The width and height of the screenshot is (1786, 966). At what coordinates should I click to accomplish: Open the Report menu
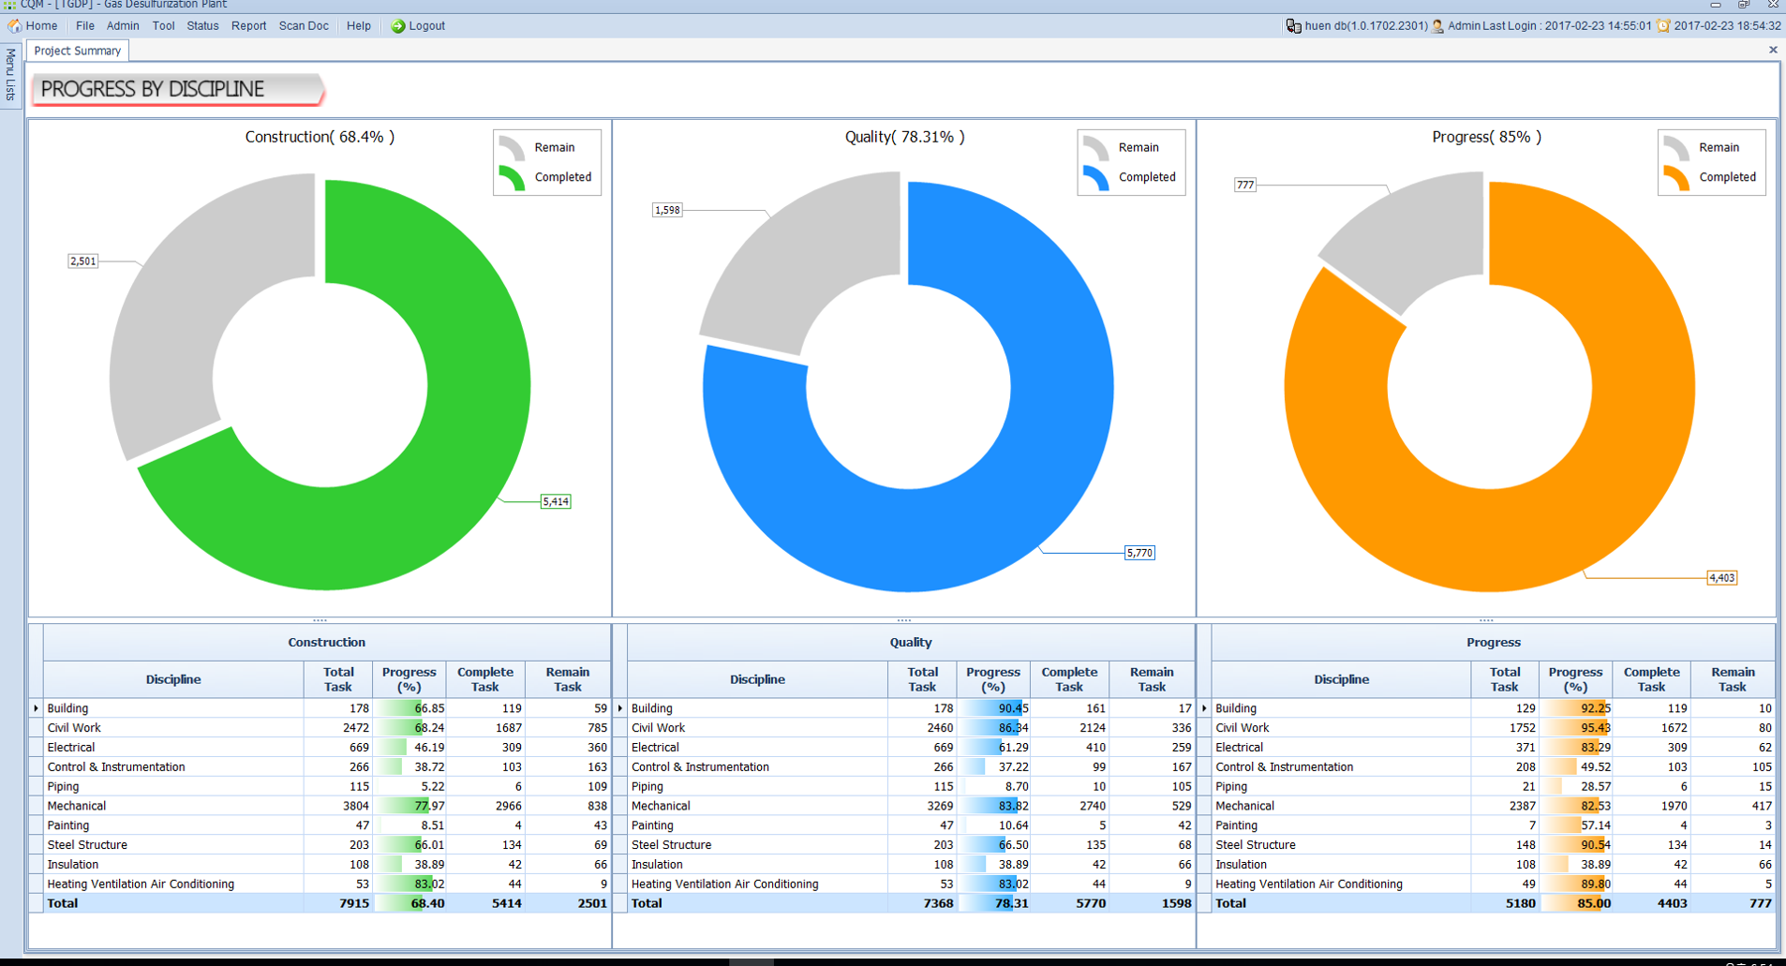248,26
